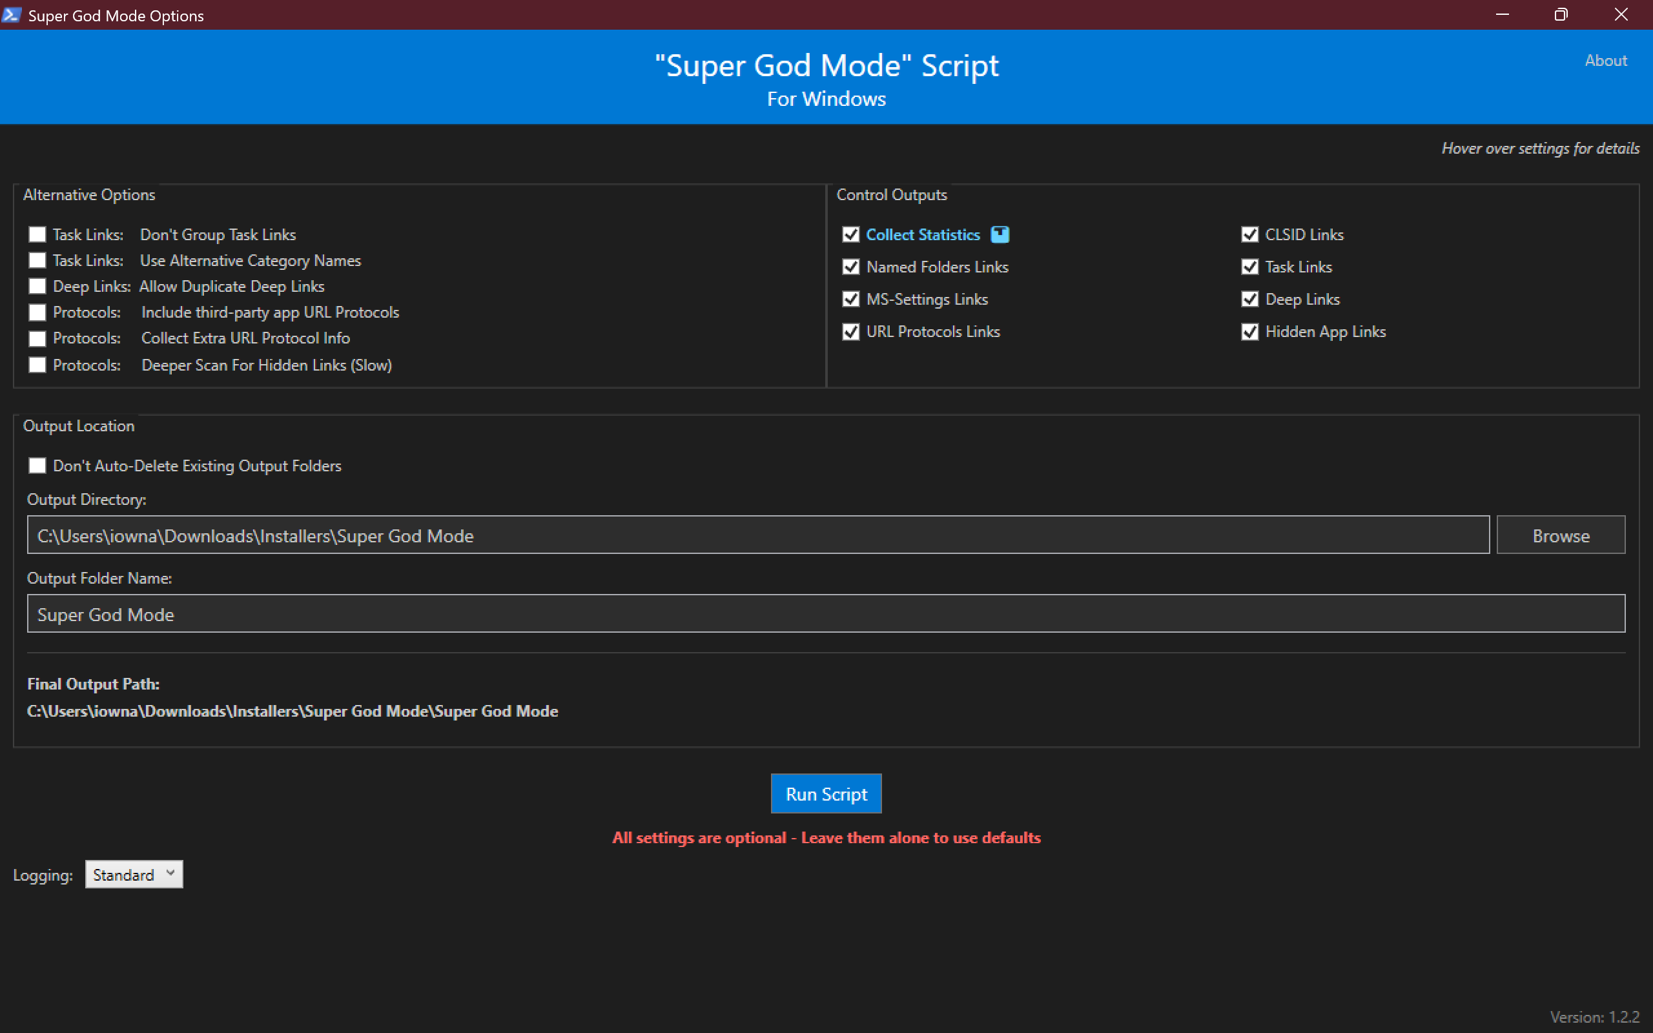Uncheck MS-Settings Links
The image size is (1653, 1033).
pos(850,298)
